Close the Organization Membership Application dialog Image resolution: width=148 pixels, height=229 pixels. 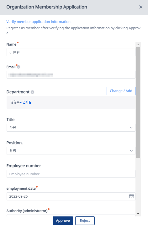141,7
